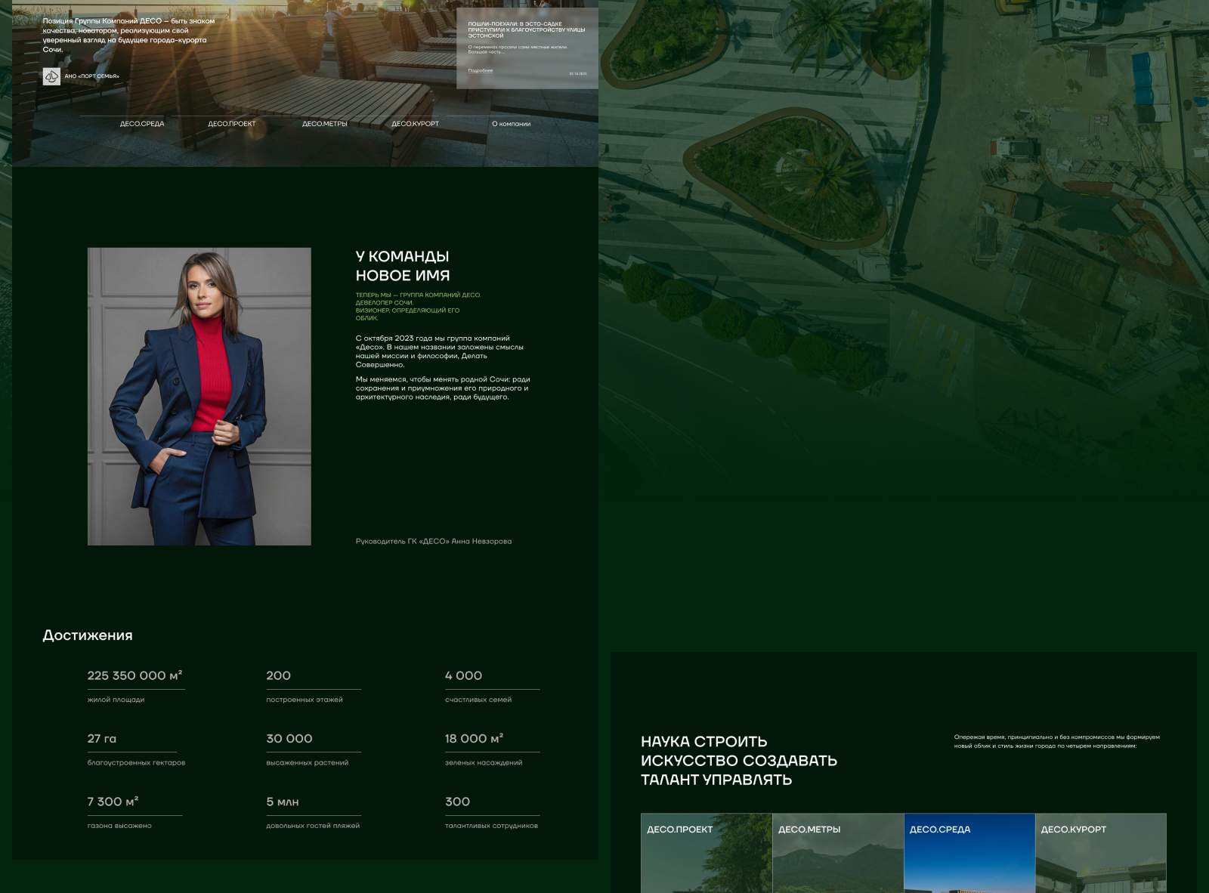The width and height of the screenshot is (1209, 893).
Task: Click the portrait photo of Анна Невзорова
Action: [x=199, y=396]
